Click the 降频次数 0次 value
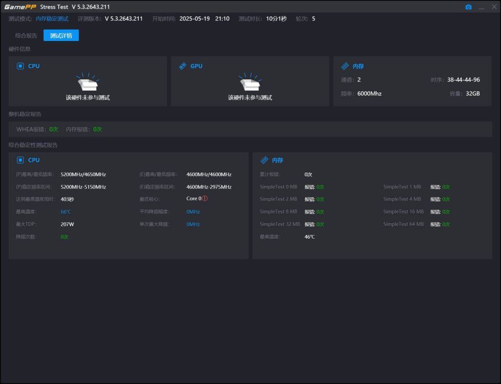This screenshot has width=501, height=384. coord(64,237)
